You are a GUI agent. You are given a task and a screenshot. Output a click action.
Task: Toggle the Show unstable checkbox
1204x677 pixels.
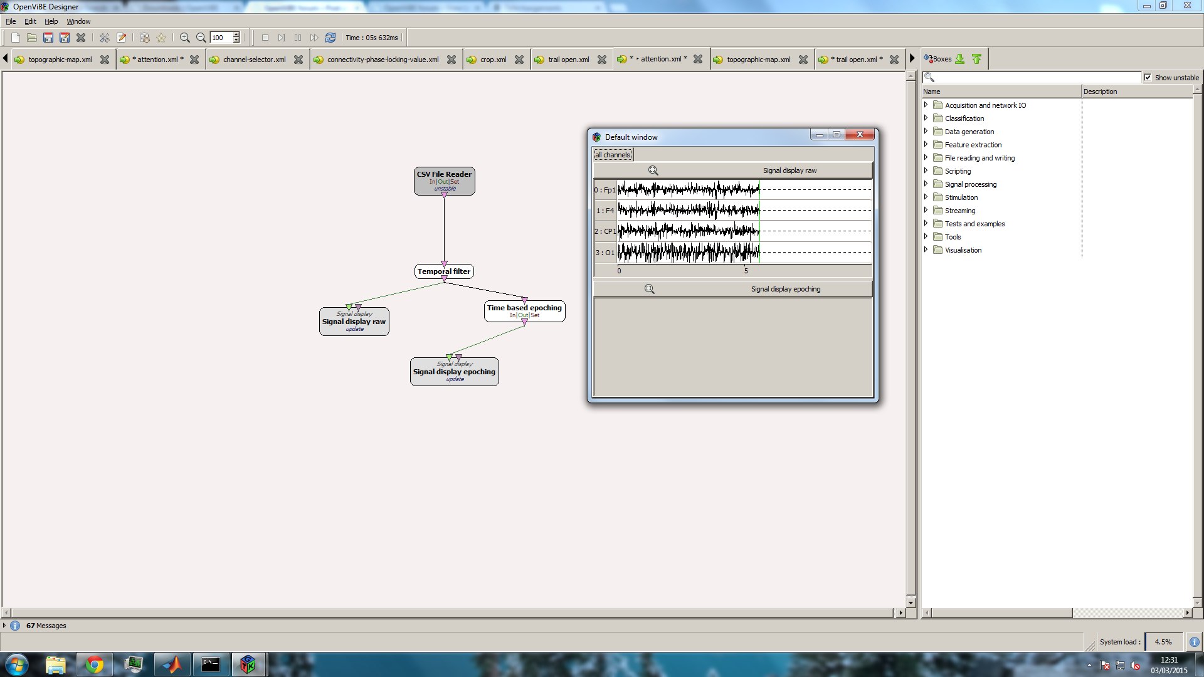coord(1148,78)
